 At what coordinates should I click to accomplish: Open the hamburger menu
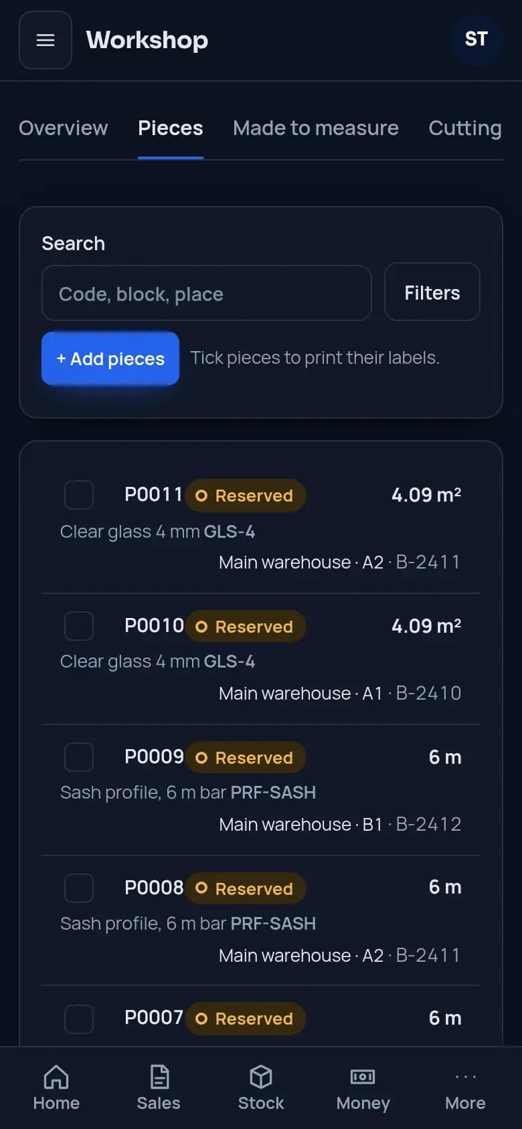pos(46,40)
